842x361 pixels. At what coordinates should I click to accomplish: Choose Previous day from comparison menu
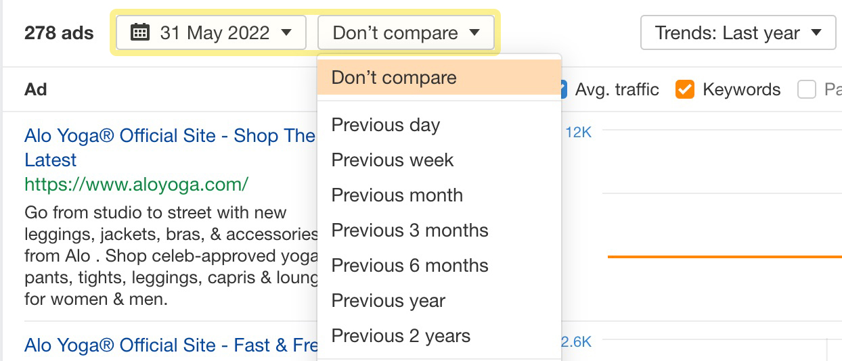pos(386,125)
